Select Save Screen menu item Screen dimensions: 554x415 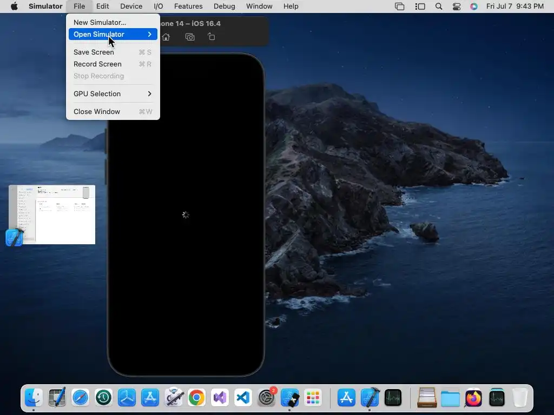pos(113,52)
